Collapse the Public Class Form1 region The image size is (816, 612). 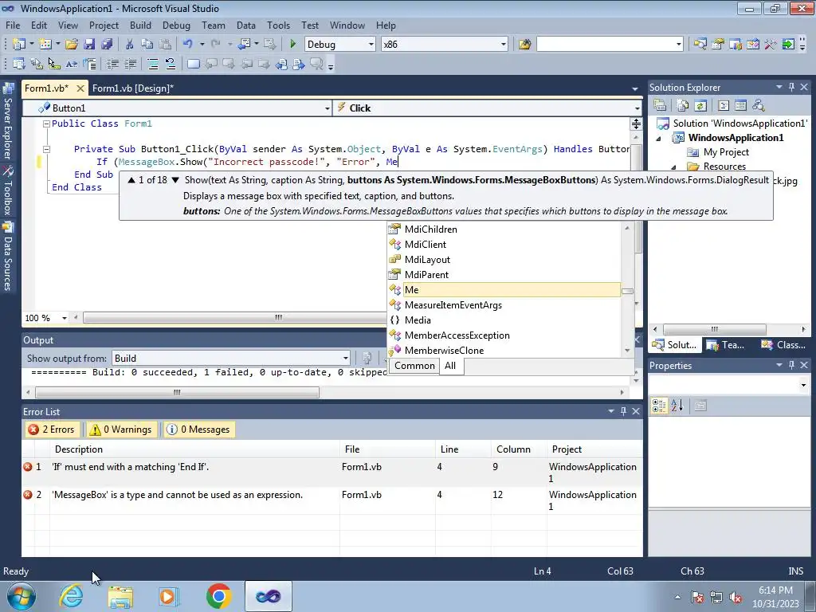pyautogui.click(x=46, y=124)
